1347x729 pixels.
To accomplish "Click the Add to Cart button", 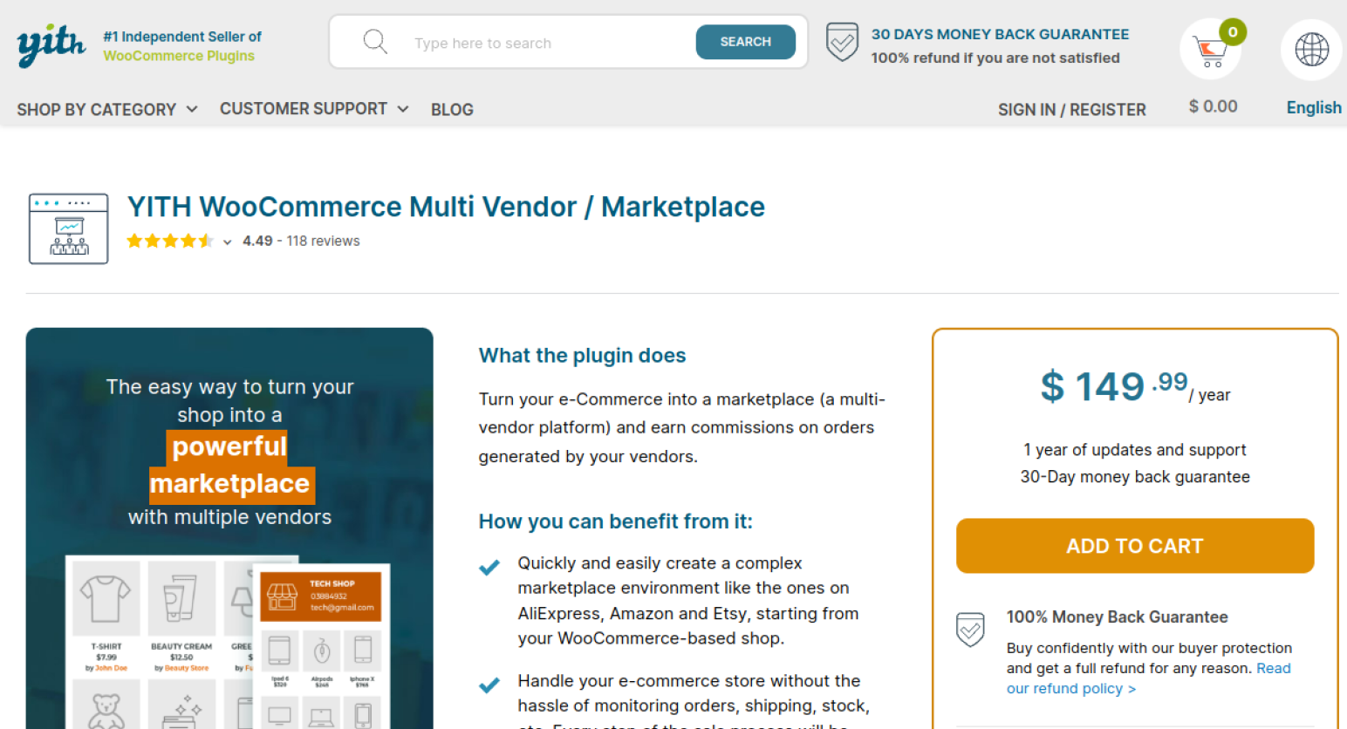I will point(1135,546).
